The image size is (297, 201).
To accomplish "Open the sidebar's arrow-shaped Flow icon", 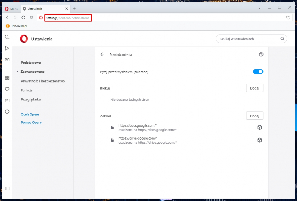I will click(7, 48).
